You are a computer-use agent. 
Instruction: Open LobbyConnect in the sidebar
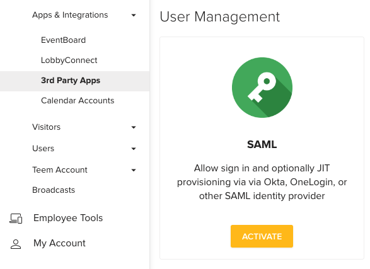pos(69,60)
